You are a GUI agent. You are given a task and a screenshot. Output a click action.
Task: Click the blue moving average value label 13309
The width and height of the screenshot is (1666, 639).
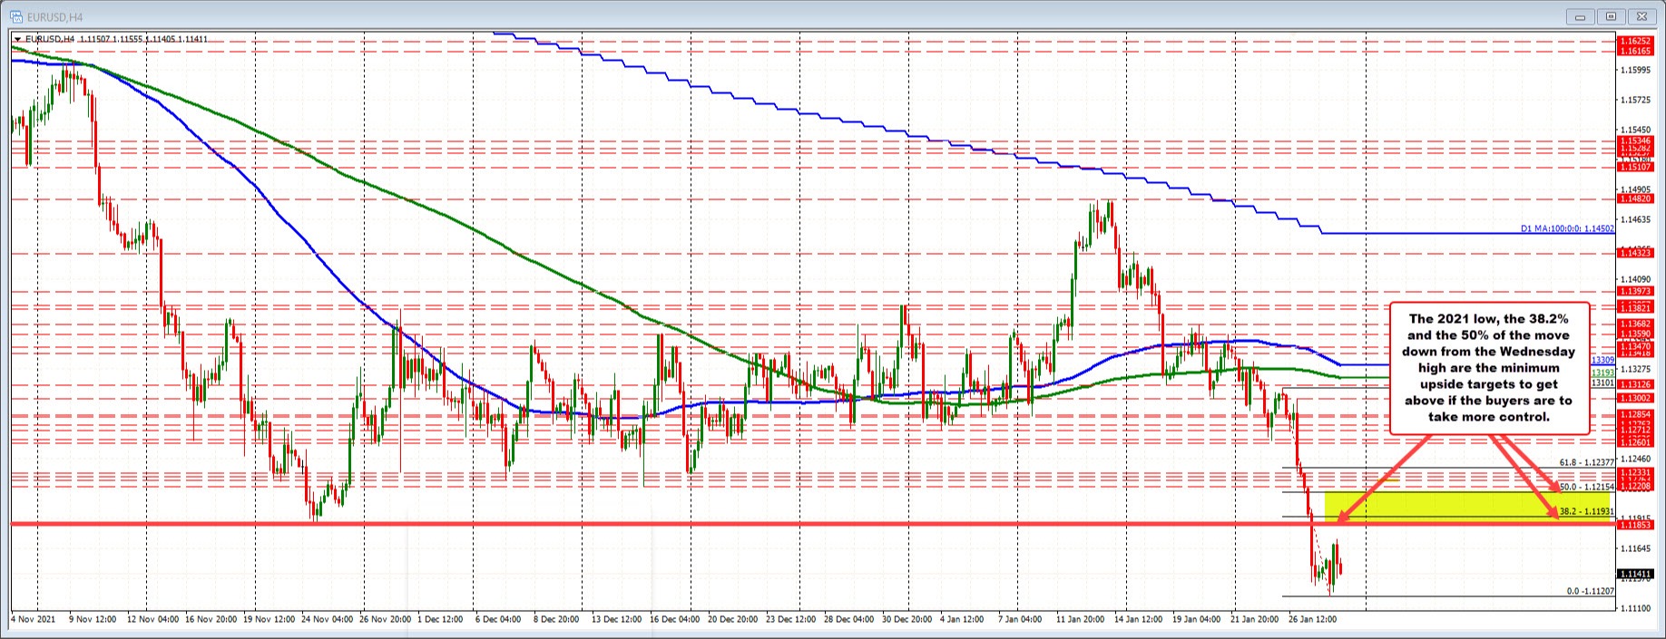(1602, 361)
